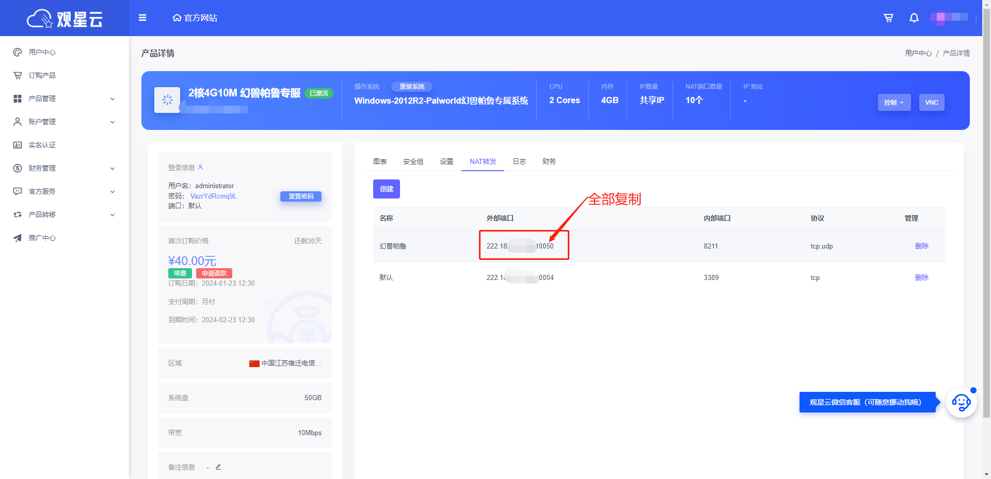991x479 pixels.
Task: Click the 创建 button
Action: [387, 189]
